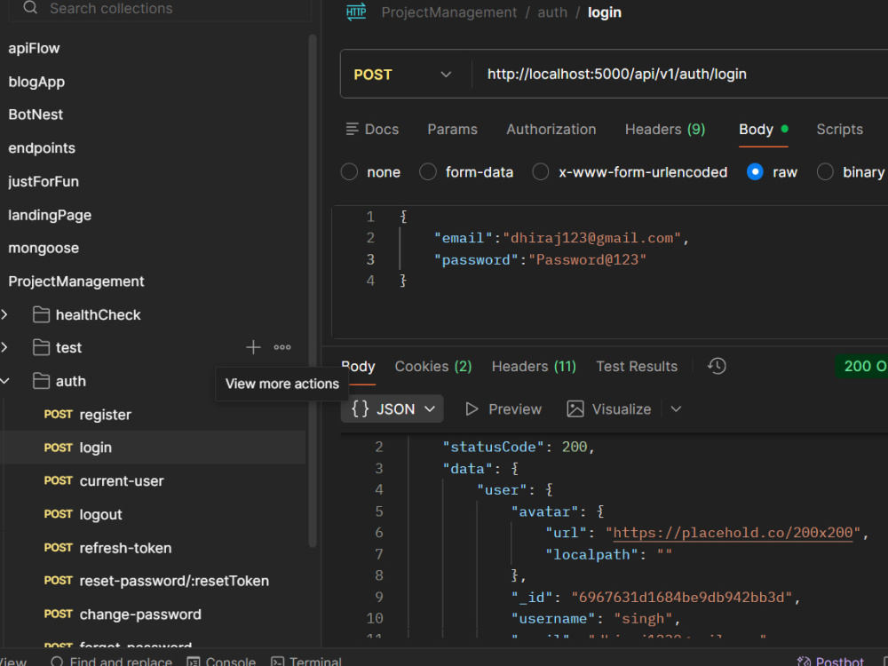The image size is (888, 666).
Task: Open the logout POST request
Action: (153, 514)
